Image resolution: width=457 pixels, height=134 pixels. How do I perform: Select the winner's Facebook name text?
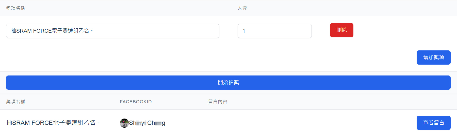coord(147,123)
